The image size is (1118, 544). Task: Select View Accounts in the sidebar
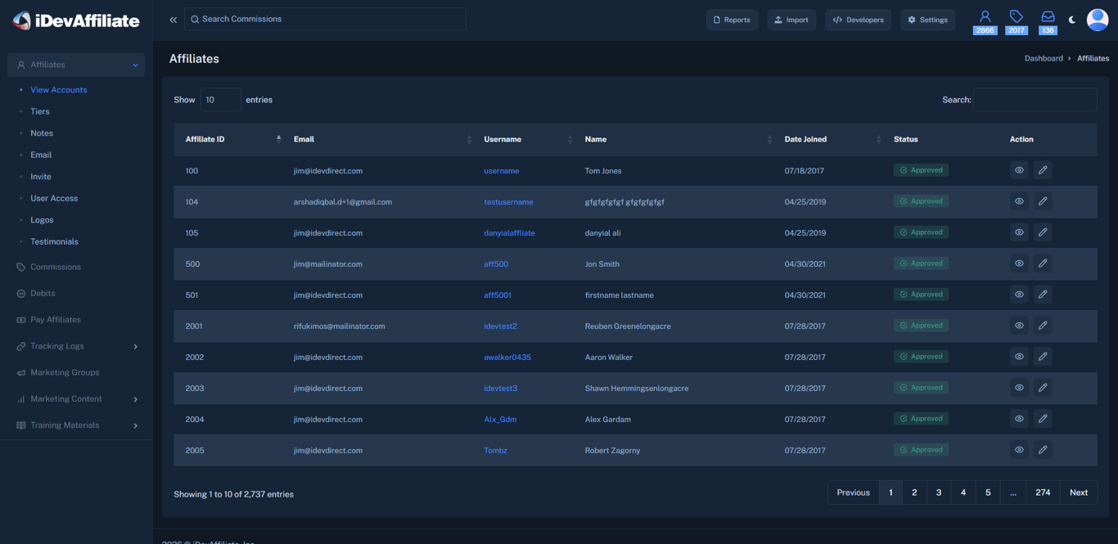[x=59, y=89]
